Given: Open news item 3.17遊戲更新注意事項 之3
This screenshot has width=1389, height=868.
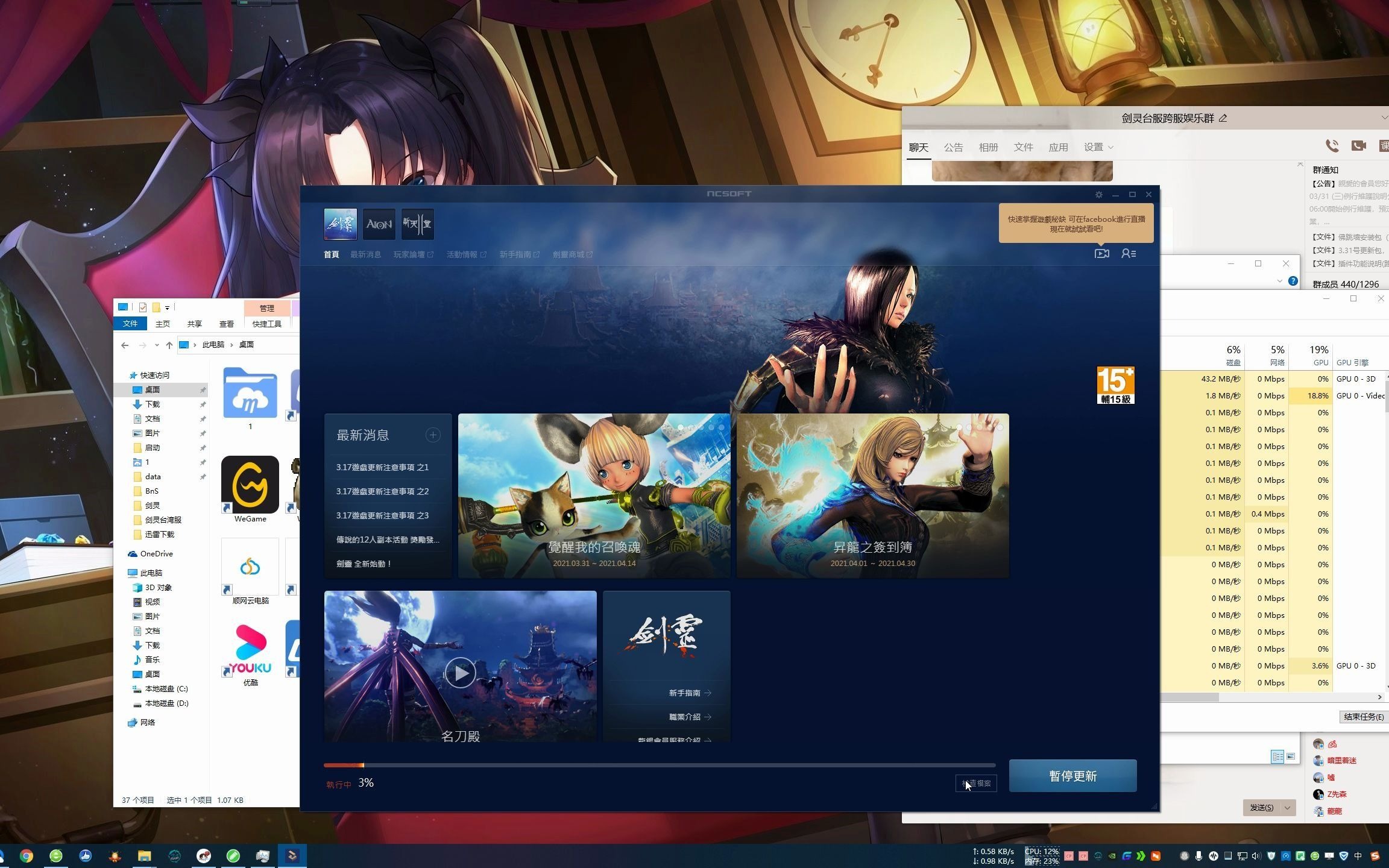Looking at the screenshot, I should click(x=382, y=515).
